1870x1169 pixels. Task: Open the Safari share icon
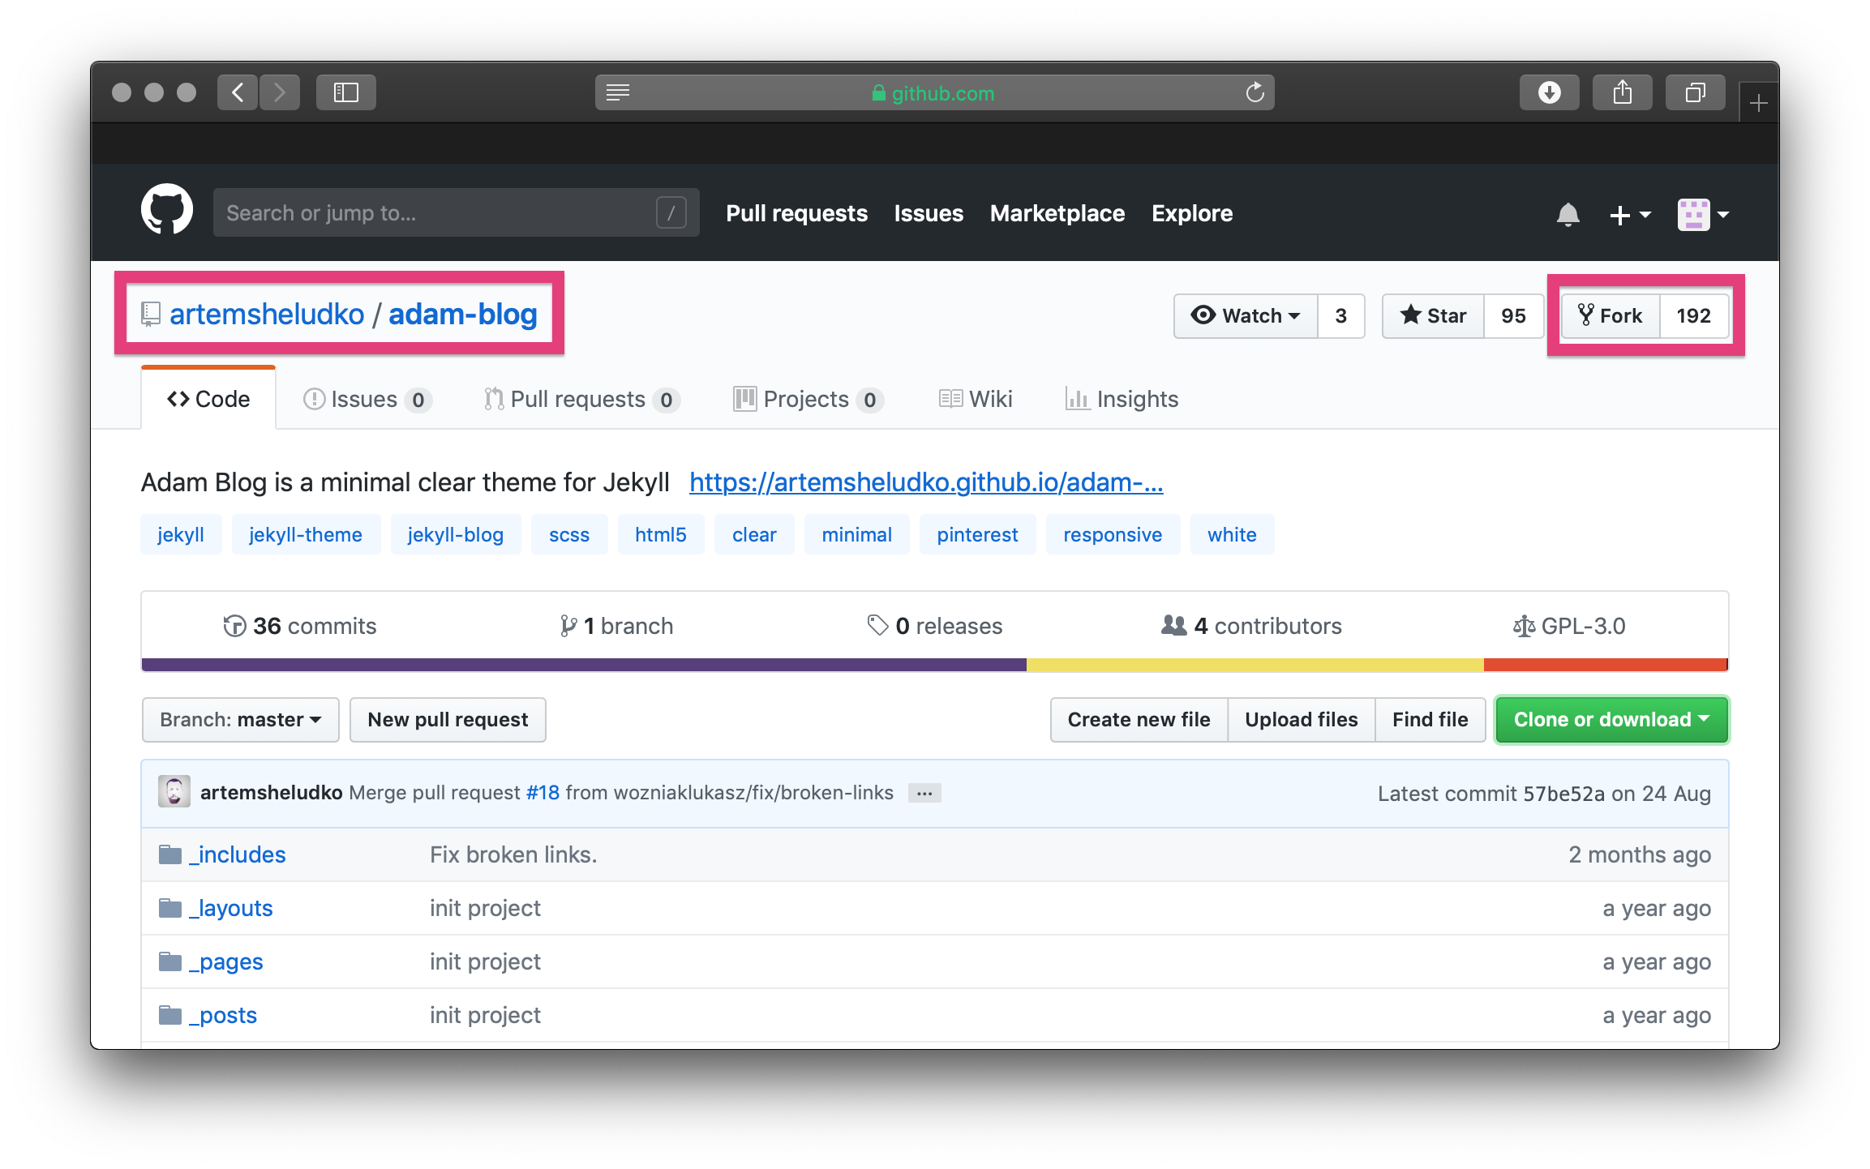pos(1622,92)
